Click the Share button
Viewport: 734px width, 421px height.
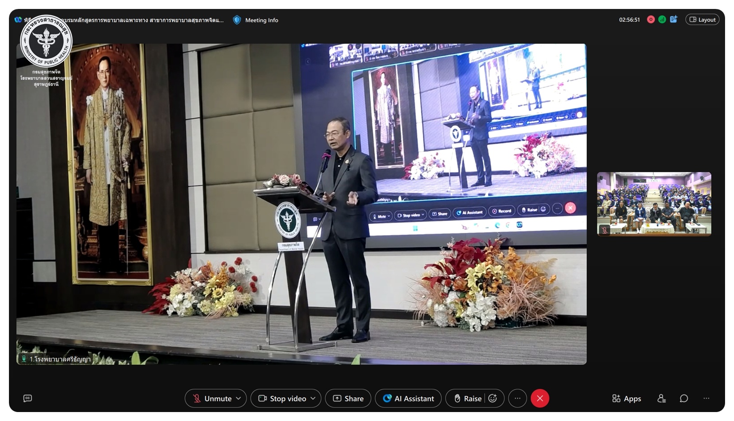348,398
